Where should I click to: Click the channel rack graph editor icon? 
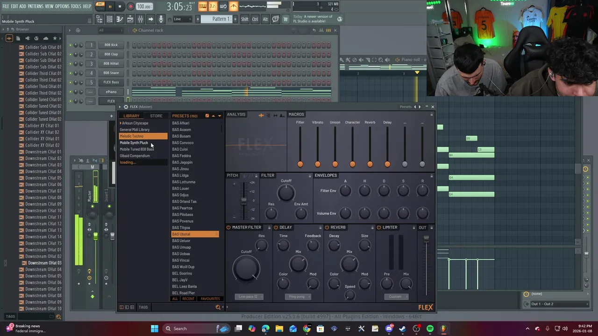[x=321, y=30]
